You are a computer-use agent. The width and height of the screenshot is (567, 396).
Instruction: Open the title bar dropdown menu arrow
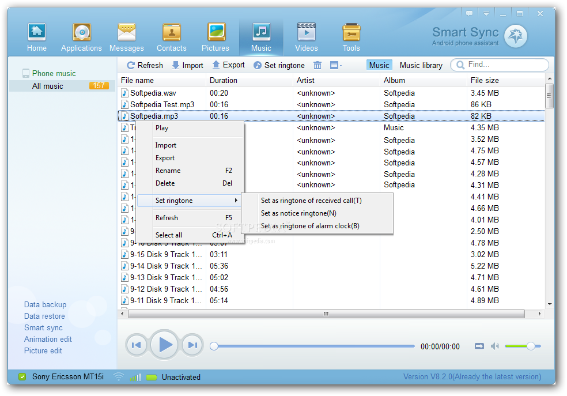coord(486,13)
